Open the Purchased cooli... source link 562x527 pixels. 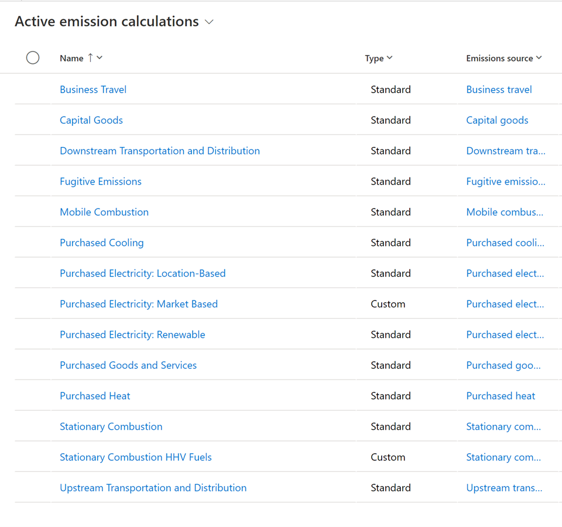point(505,242)
